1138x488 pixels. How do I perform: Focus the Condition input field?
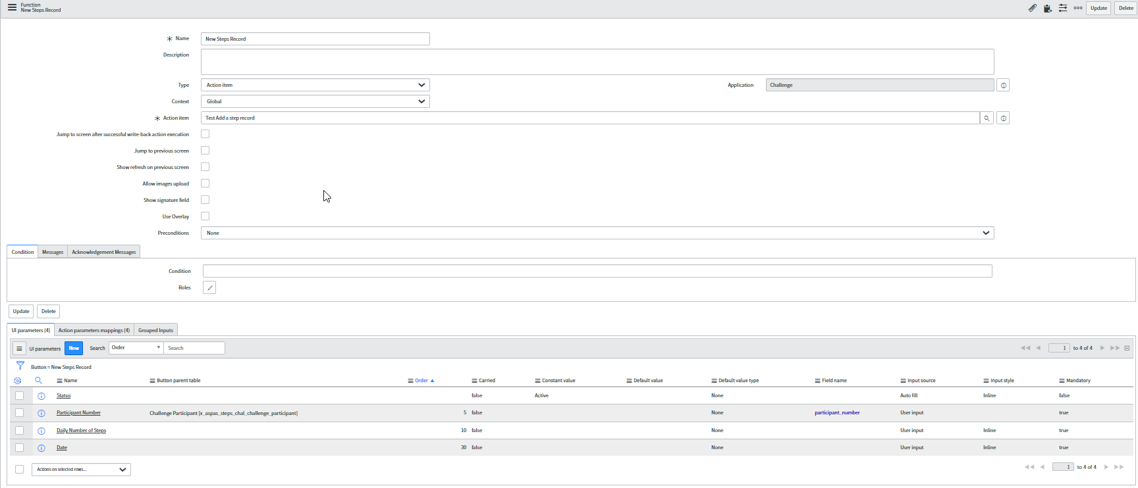[x=597, y=271]
